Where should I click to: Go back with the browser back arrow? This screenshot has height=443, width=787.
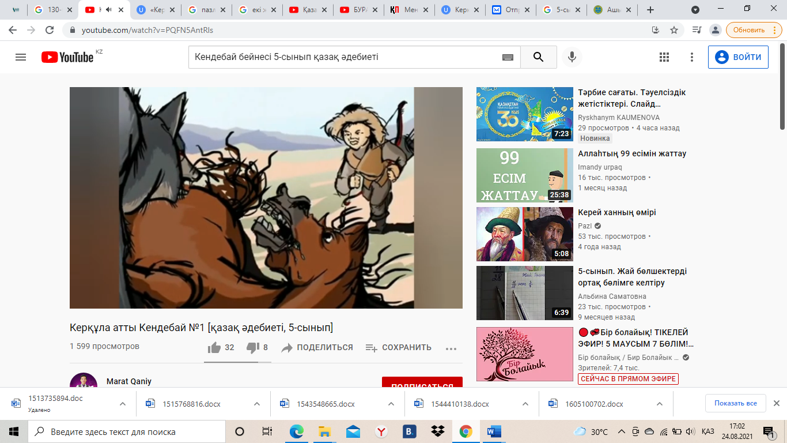pos(13,30)
